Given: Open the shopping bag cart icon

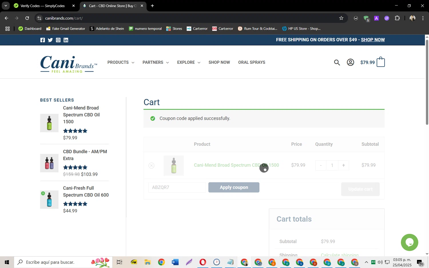Looking at the screenshot, I should point(381,62).
